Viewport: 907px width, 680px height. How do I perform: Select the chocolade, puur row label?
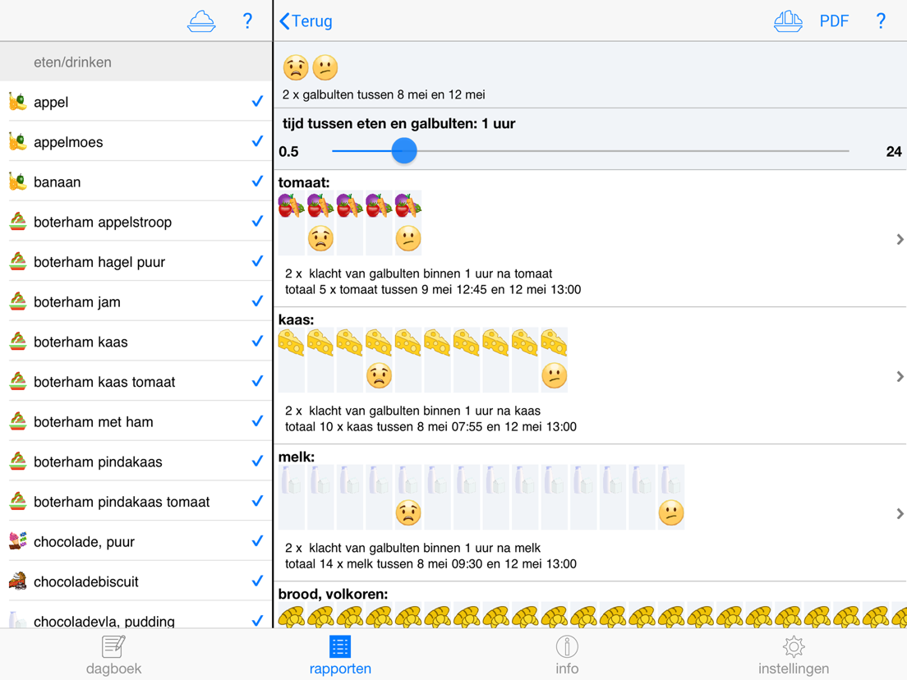point(84,542)
